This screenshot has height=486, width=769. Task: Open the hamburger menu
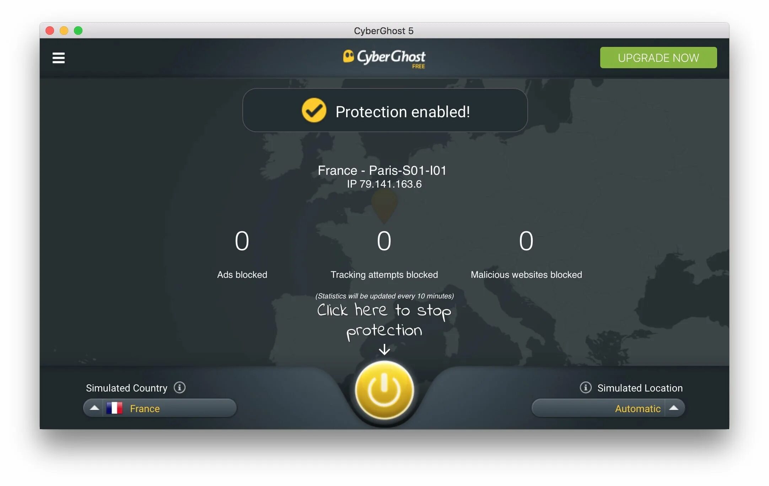pos(58,57)
